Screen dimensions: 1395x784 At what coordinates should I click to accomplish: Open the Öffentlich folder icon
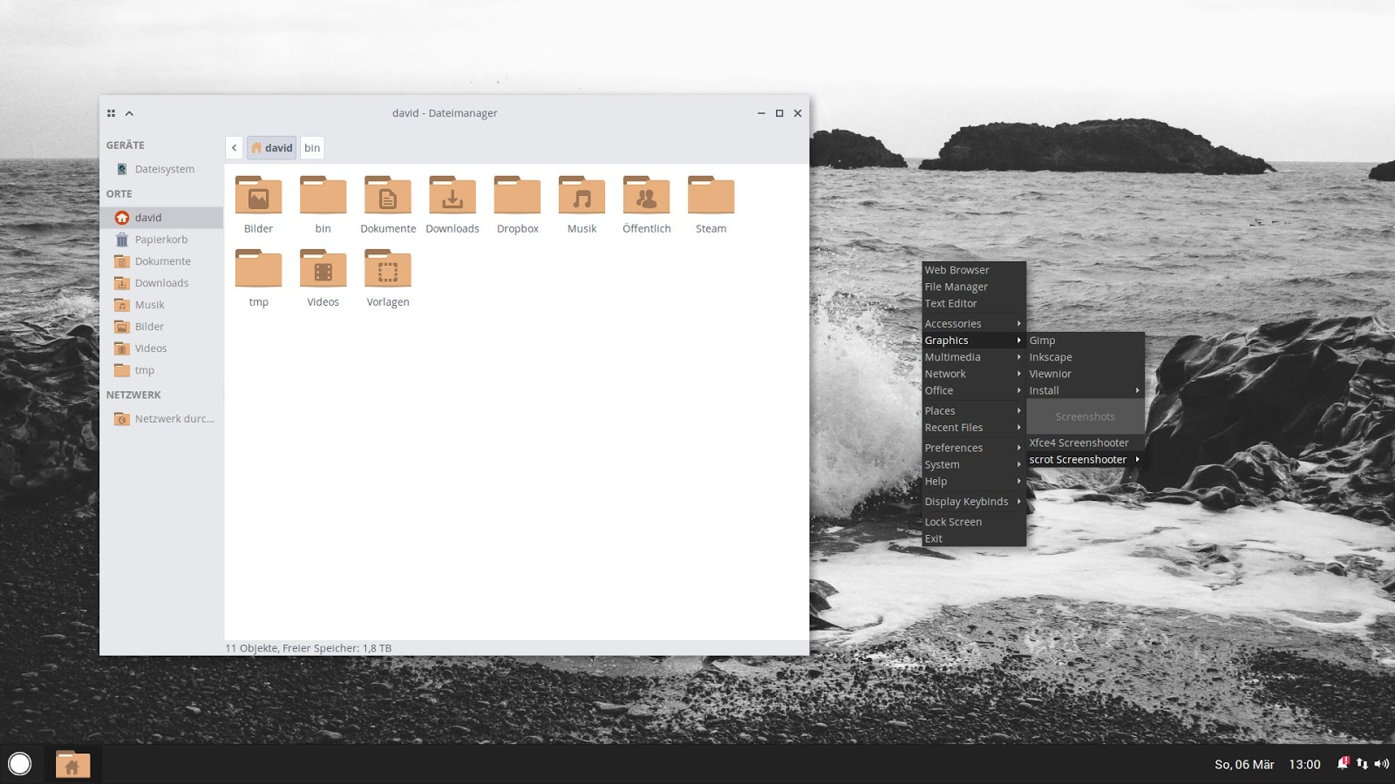[x=646, y=198]
